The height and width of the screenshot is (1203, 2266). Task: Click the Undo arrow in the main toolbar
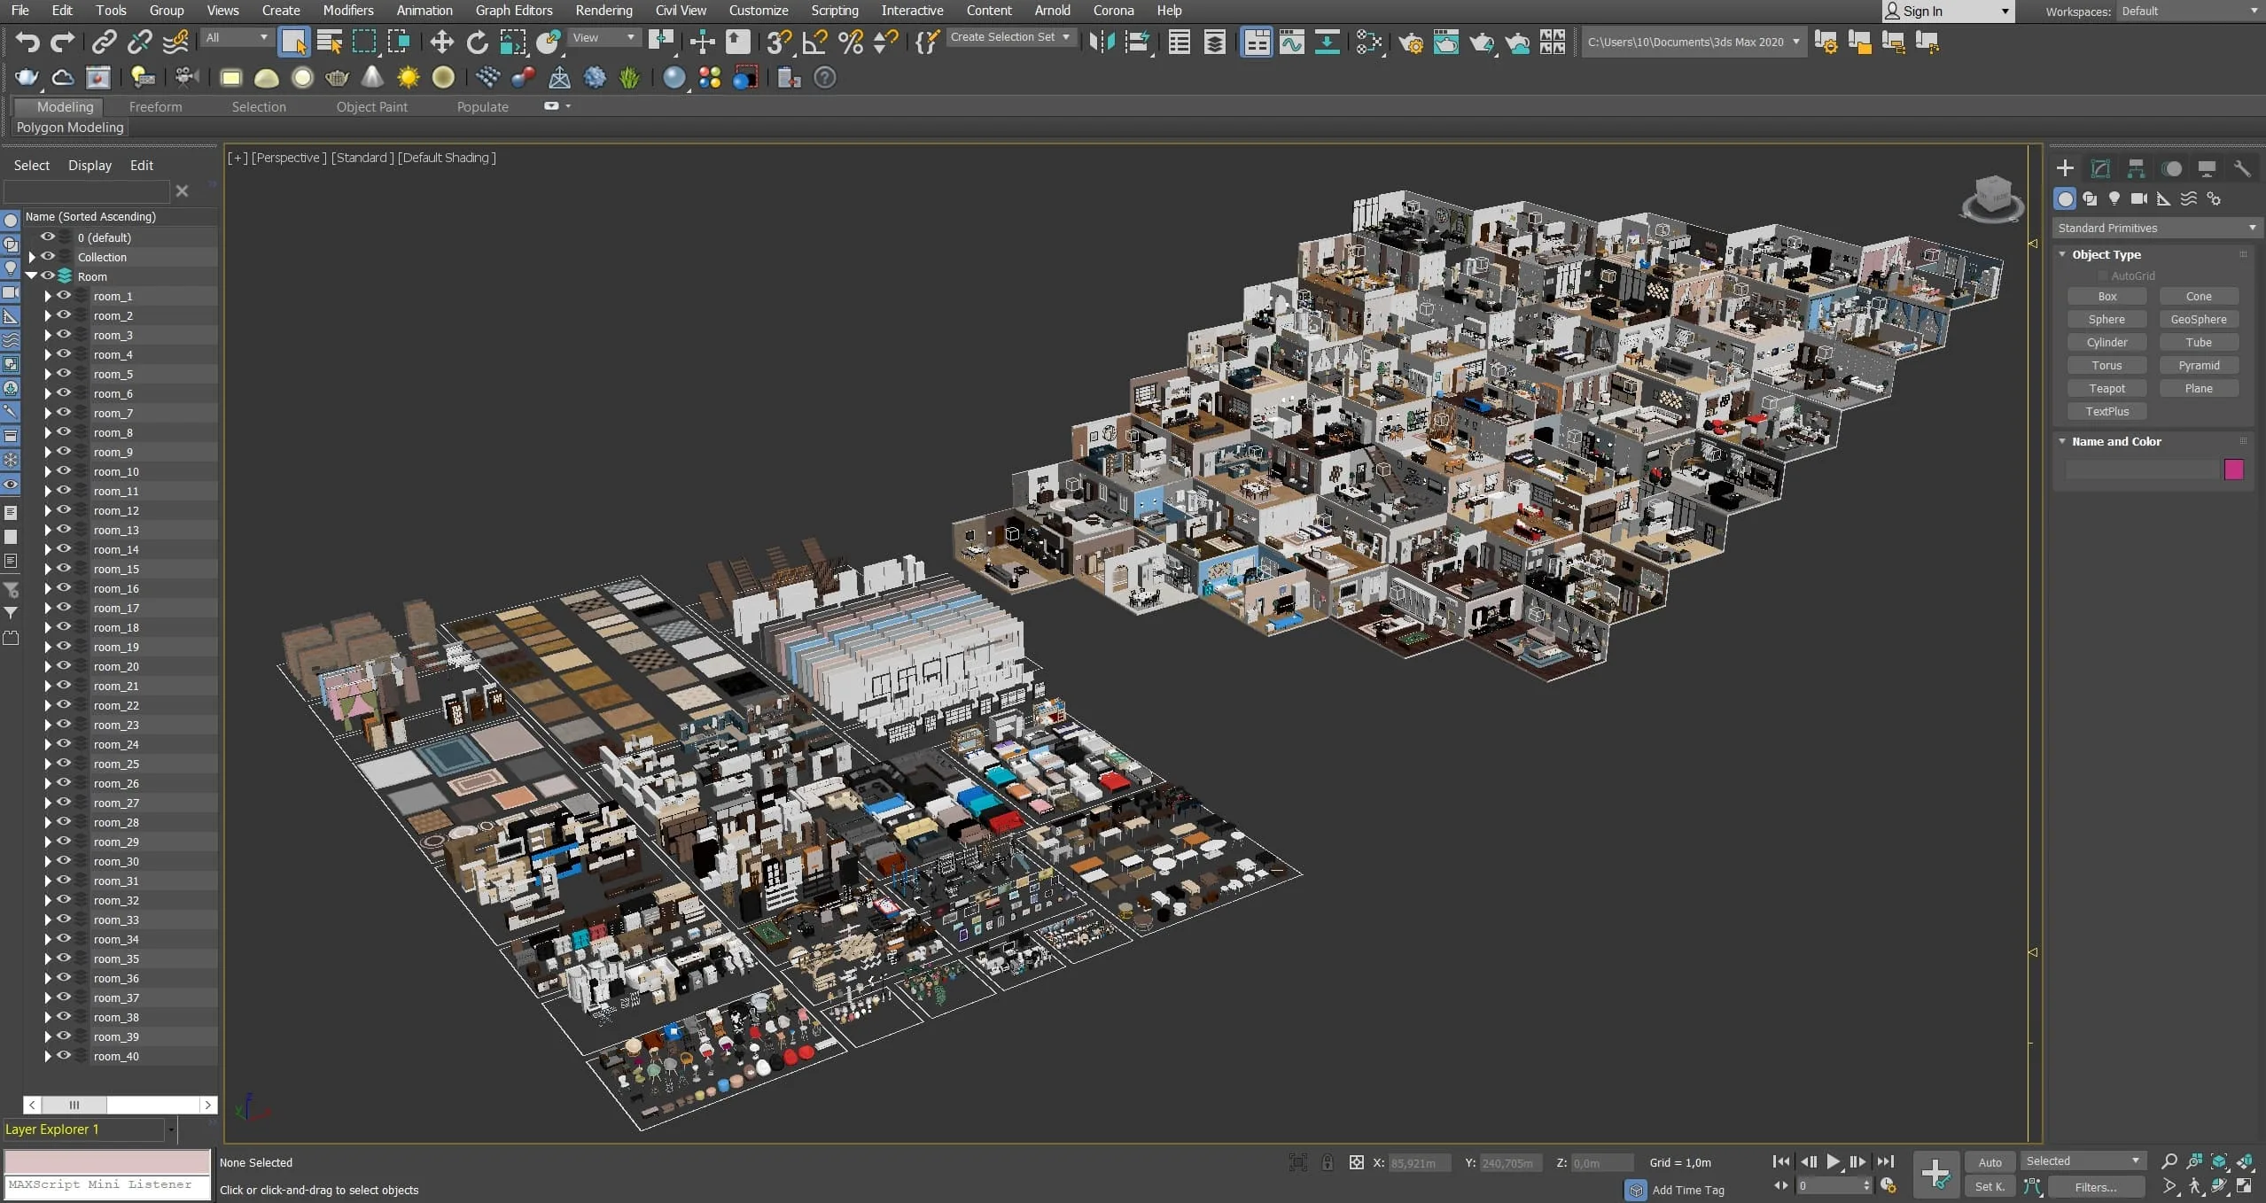coord(27,42)
